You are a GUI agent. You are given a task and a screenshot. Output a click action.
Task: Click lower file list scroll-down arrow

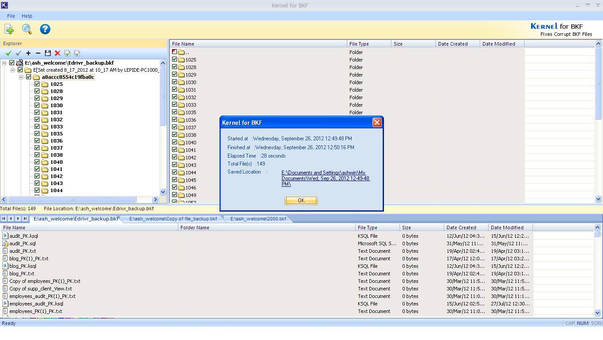click(598, 313)
